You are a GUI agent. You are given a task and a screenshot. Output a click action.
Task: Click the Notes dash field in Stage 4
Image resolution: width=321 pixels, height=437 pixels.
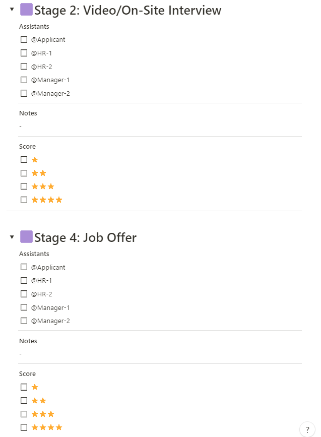coord(21,354)
